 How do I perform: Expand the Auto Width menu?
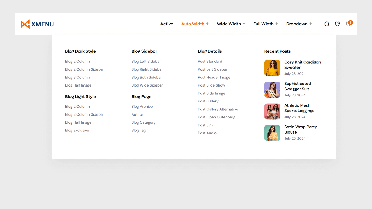tap(195, 24)
